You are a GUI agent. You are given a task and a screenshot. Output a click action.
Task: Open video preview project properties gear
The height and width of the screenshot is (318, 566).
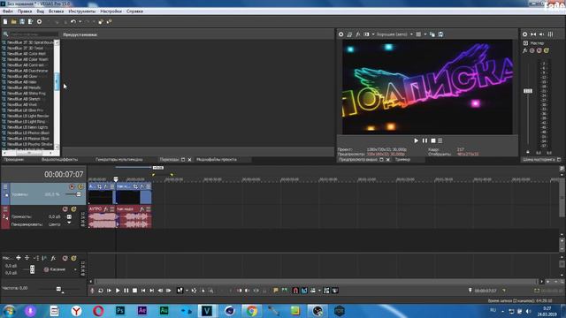[340, 34]
